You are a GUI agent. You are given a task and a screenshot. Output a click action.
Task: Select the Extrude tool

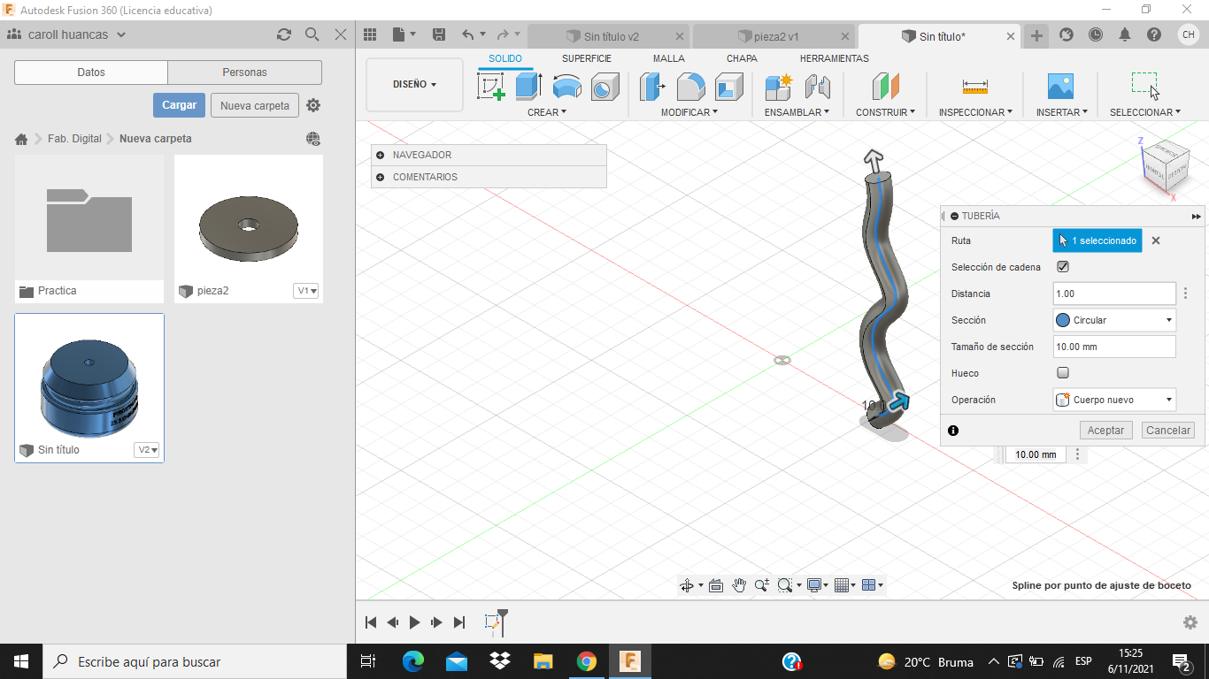pyautogui.click(x=528, y=87)
